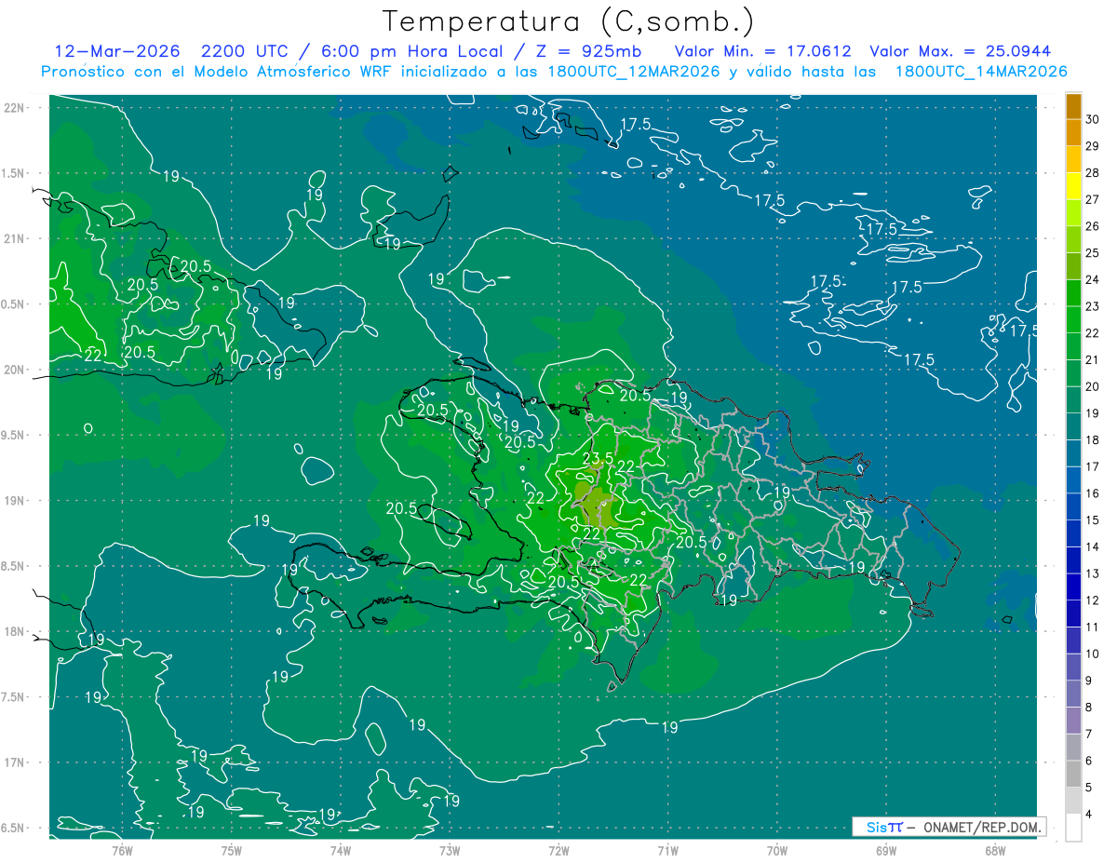Click 'Valor Min. = 17.0612' text

(x=763, y=51)
